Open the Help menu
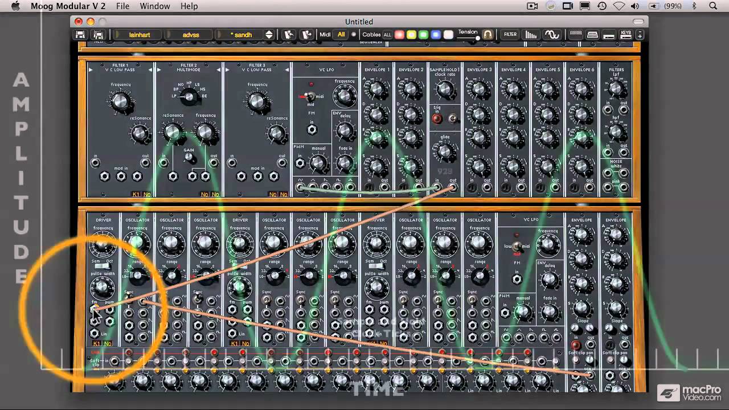The width and height of the screenshot is (729, 410). pos(189,6)
